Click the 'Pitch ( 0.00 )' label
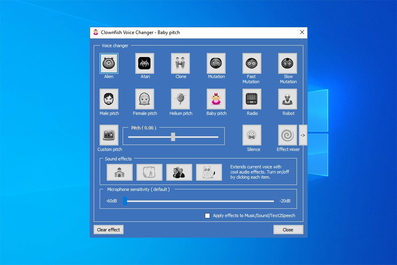The image size is (397, 265). pyautogui.click(x=144, y=128)
